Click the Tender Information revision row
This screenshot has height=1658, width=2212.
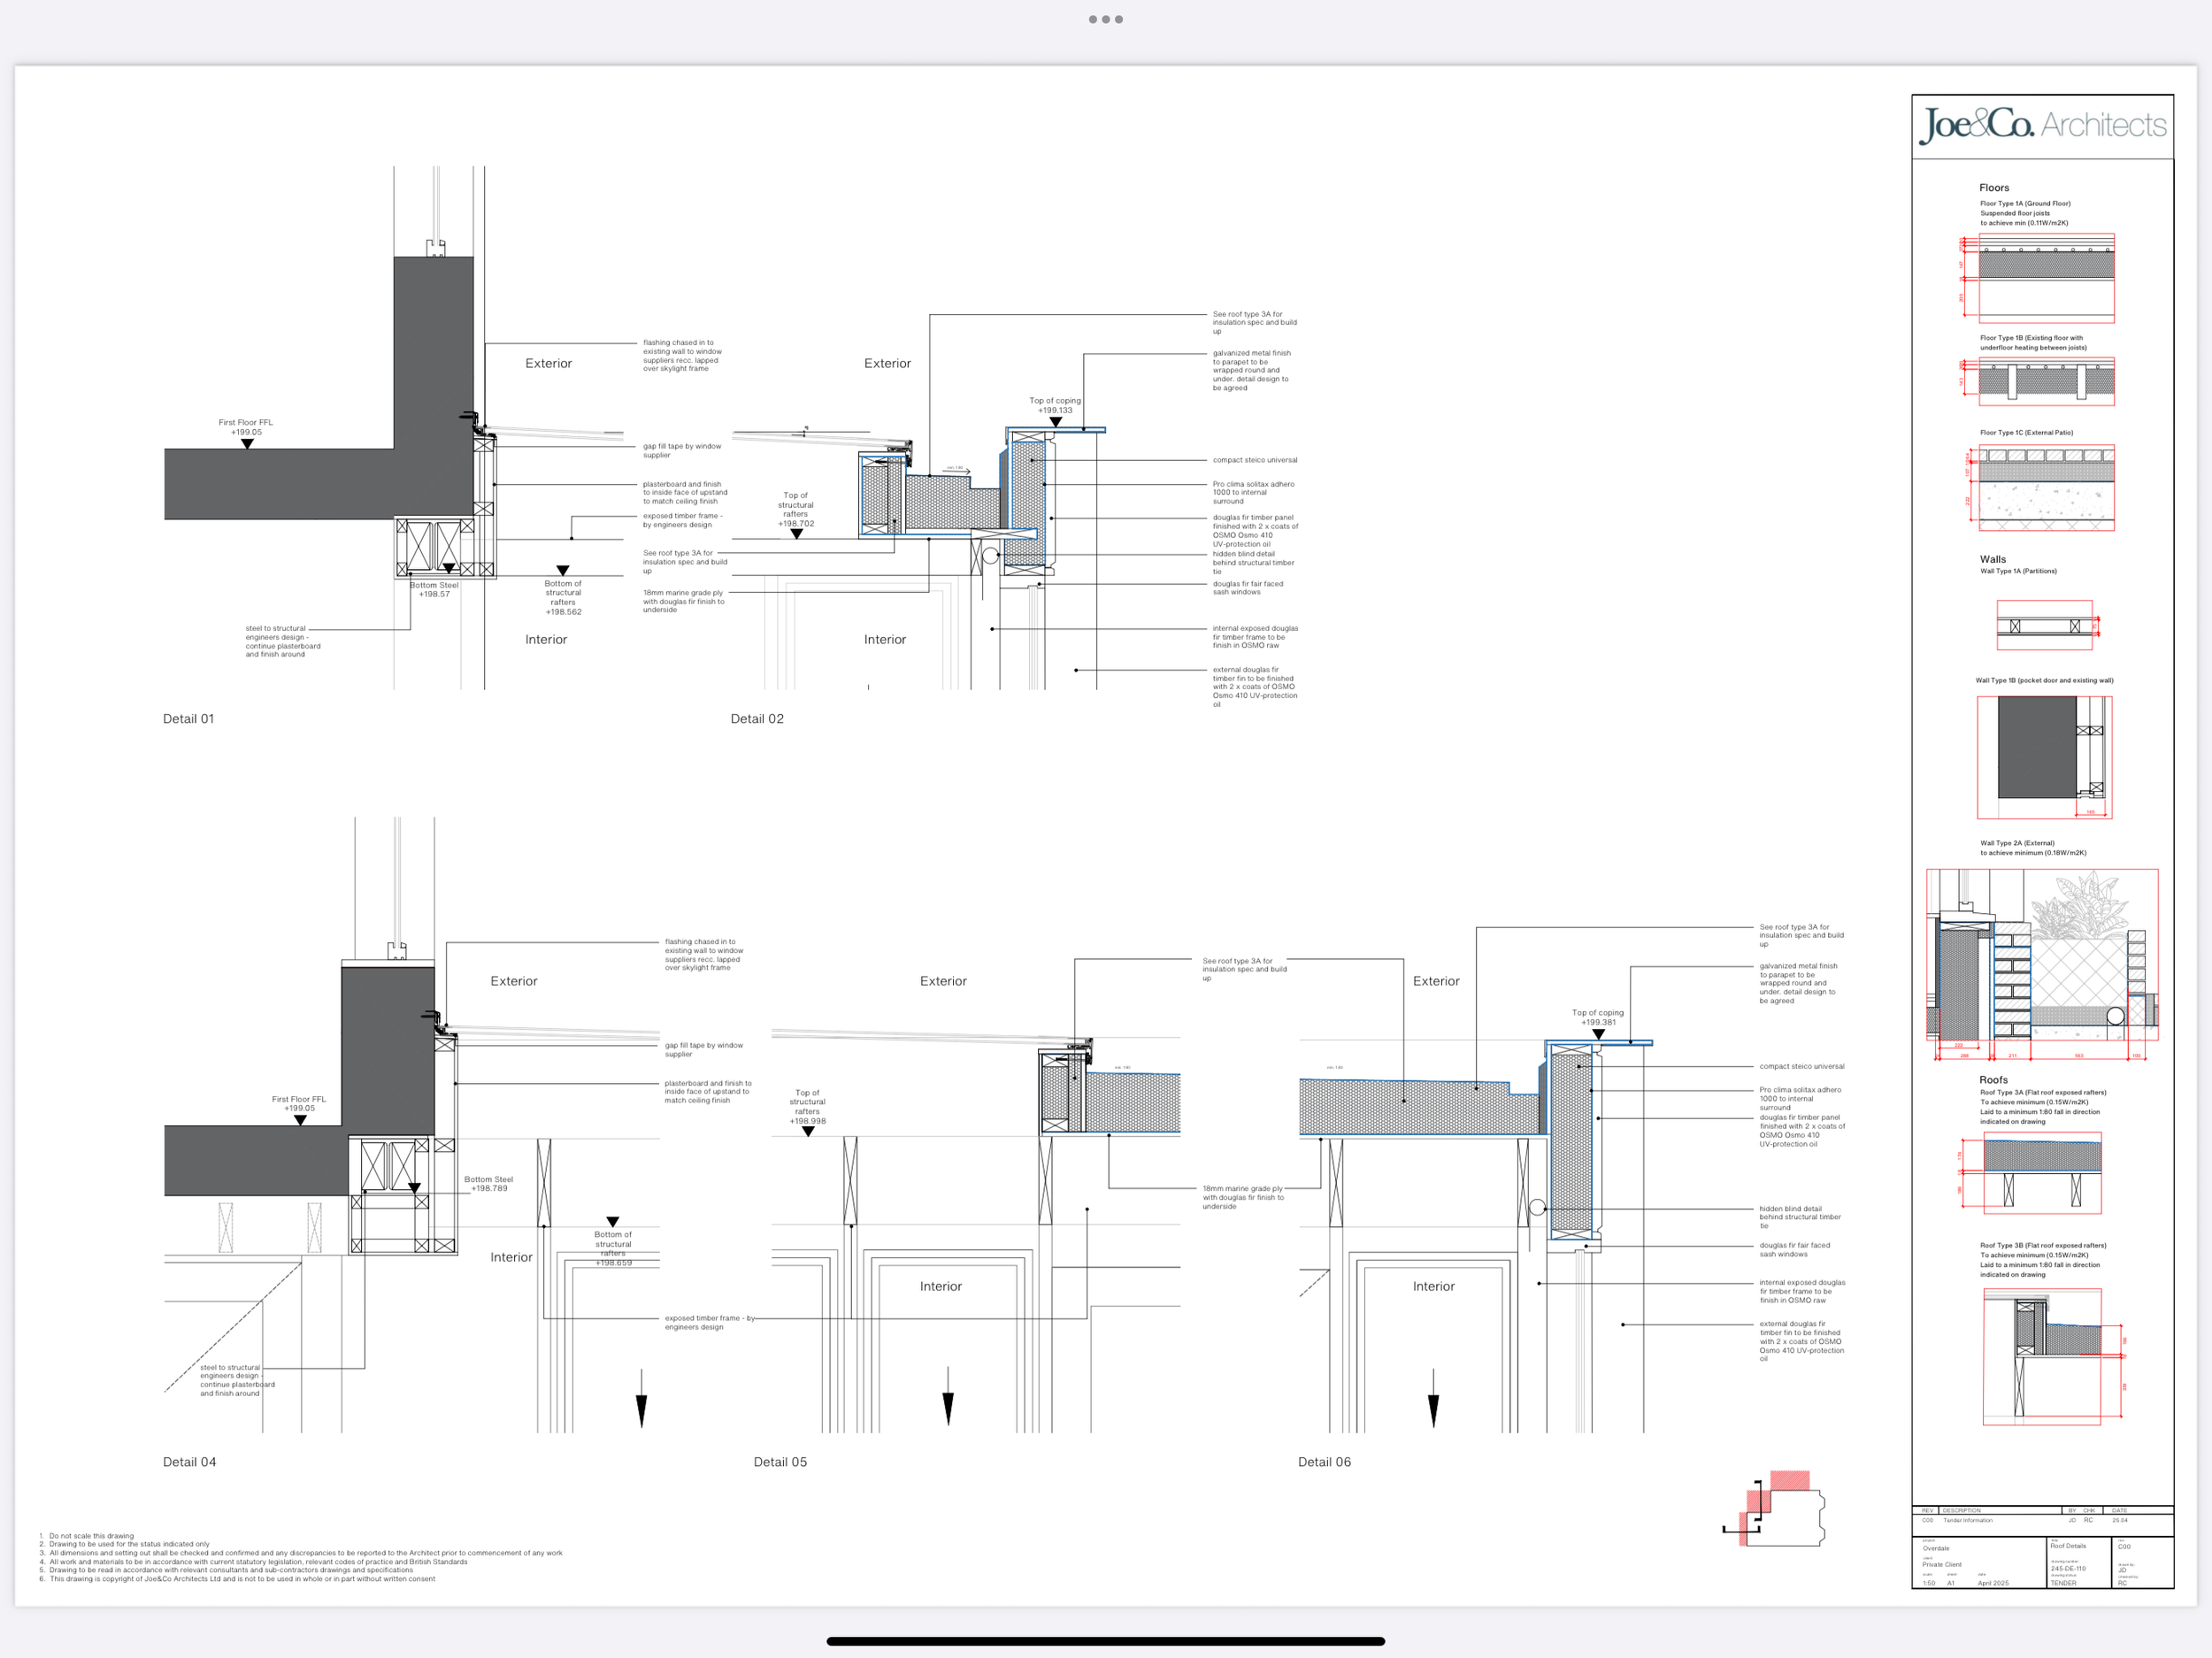1967,1520
